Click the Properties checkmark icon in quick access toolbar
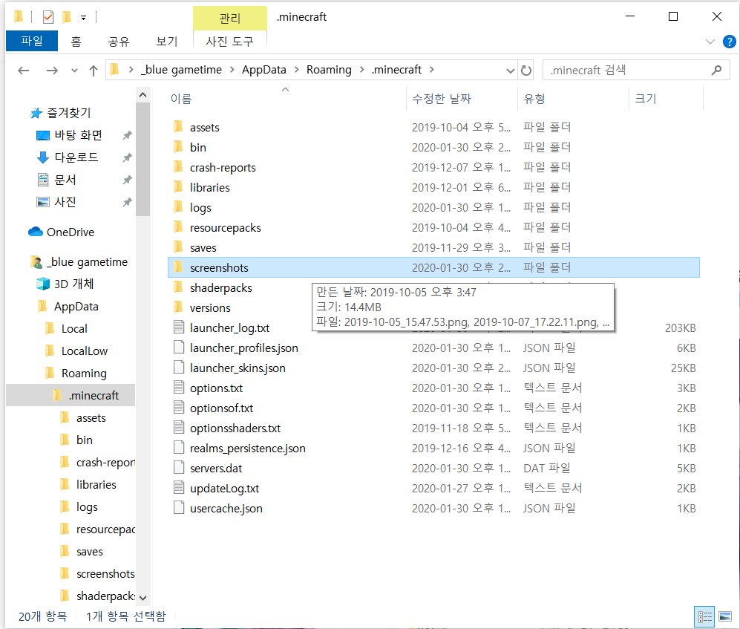This screenshot has height=629, width=740. click(48, 18)
